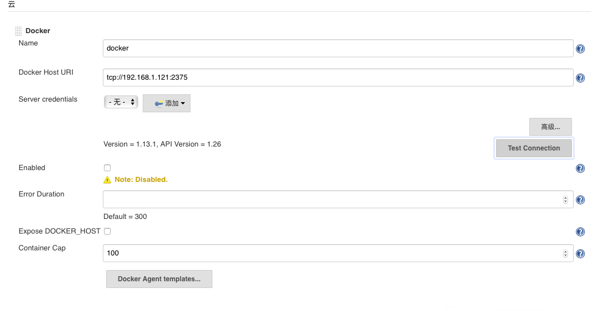
Task: Expand Docker Agent templates section
Action: 159,279
